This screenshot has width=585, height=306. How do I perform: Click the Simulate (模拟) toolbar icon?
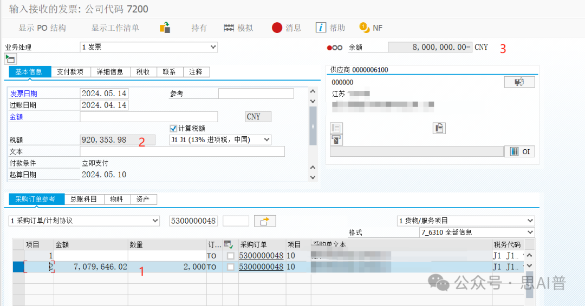click(x=229, y=28)
